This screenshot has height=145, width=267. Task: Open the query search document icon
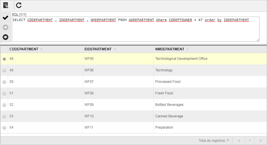pos(6,5)
